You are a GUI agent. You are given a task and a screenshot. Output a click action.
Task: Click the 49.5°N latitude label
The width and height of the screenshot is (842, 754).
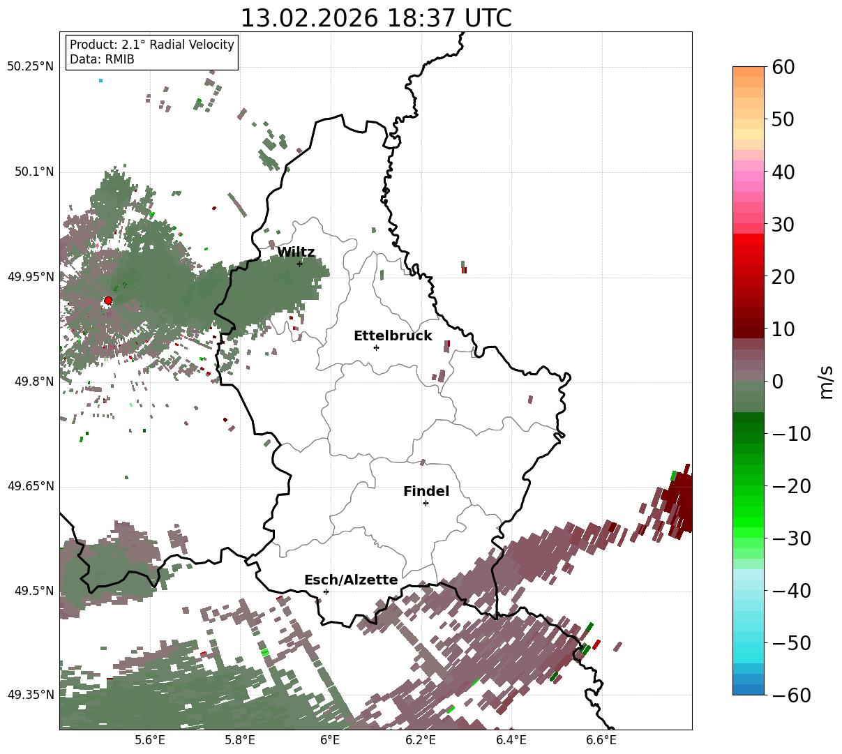click(33, 591)
